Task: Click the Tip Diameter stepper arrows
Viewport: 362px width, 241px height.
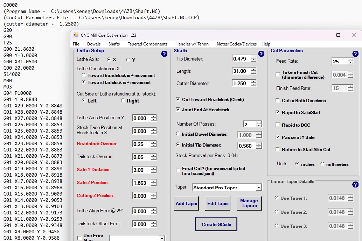Action: [253, 58]
